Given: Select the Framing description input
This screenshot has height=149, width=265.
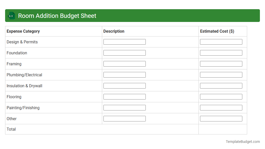Looking at the screenshot, I should pyautogui.click(x=124, y=64).
